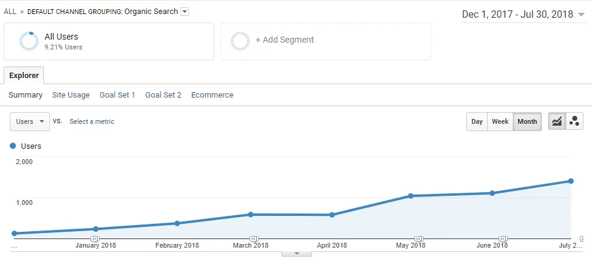The image size is (592, 258).
Task: Click the June 2018 data point
Action: tap(492, 193)
